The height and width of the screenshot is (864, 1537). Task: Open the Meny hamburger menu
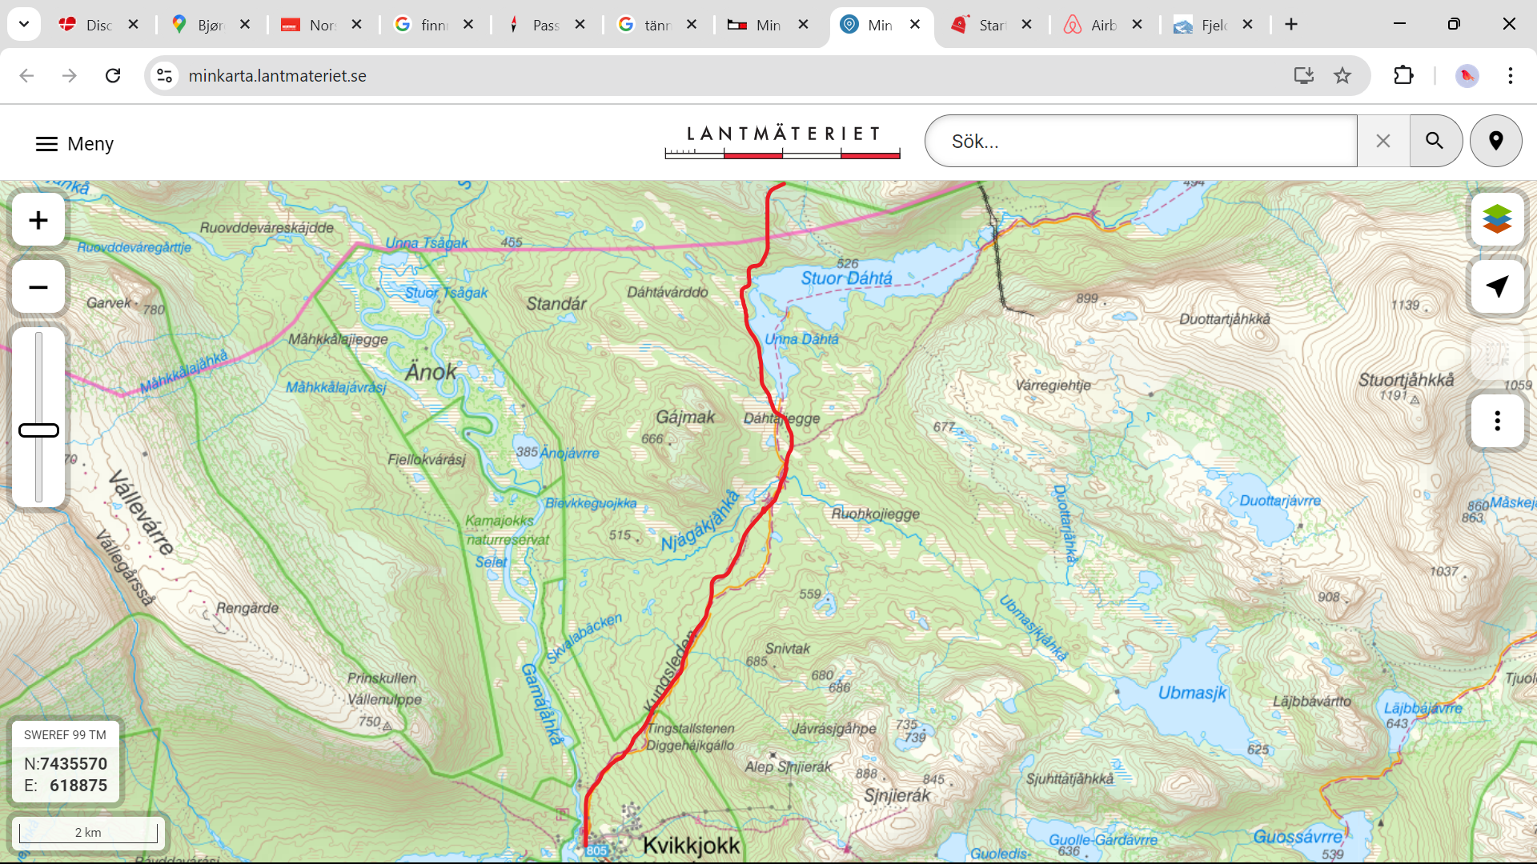[x=74, y=144]
